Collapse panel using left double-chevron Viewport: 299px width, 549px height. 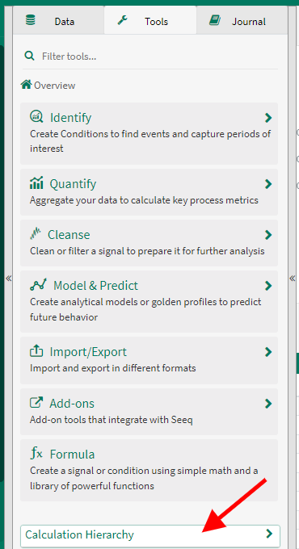[x=9, y=279]
